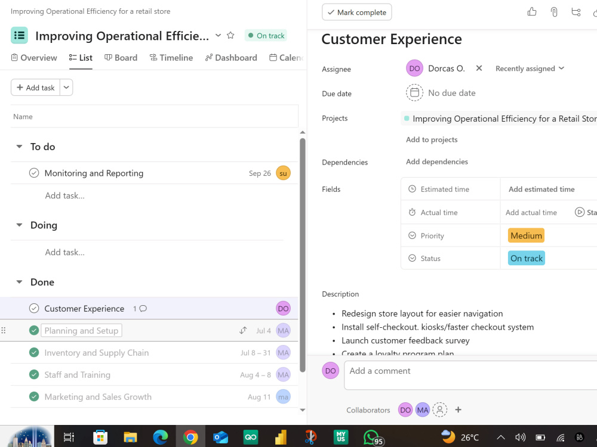Open Microsoft Edge from the taskbar
The image size is (597, 447).
(x=160, y=437)
